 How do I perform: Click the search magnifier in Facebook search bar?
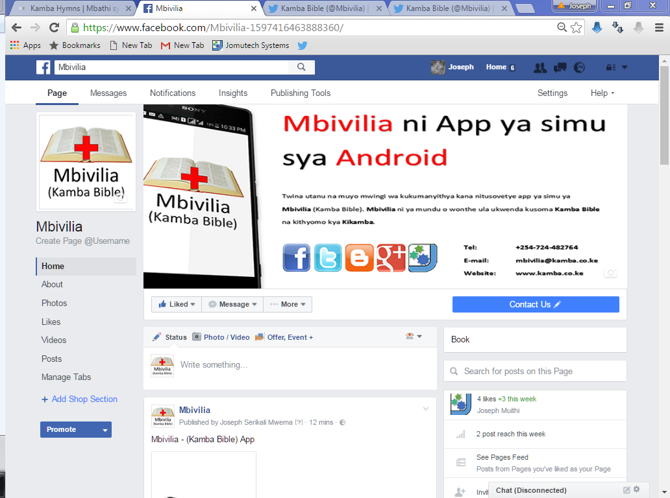[302, 67]
